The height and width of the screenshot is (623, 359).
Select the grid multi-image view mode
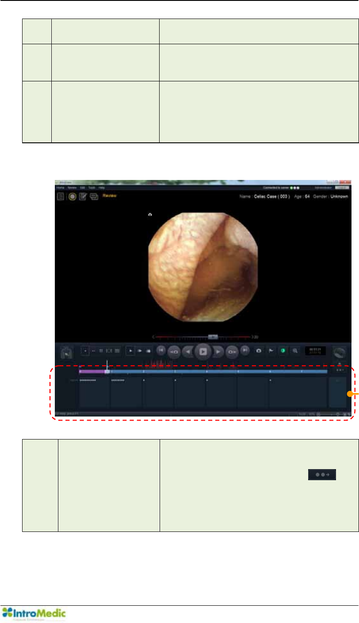(117, 351)
